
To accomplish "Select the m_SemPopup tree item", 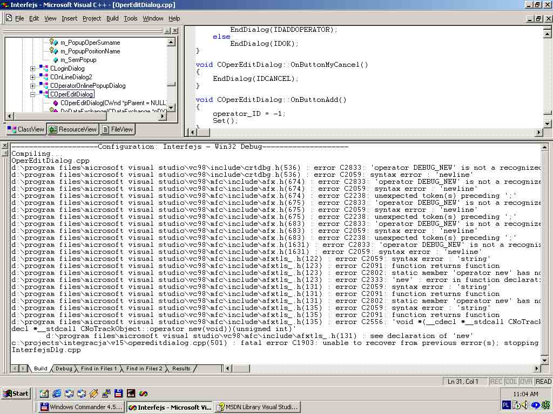I will (78, 60).
